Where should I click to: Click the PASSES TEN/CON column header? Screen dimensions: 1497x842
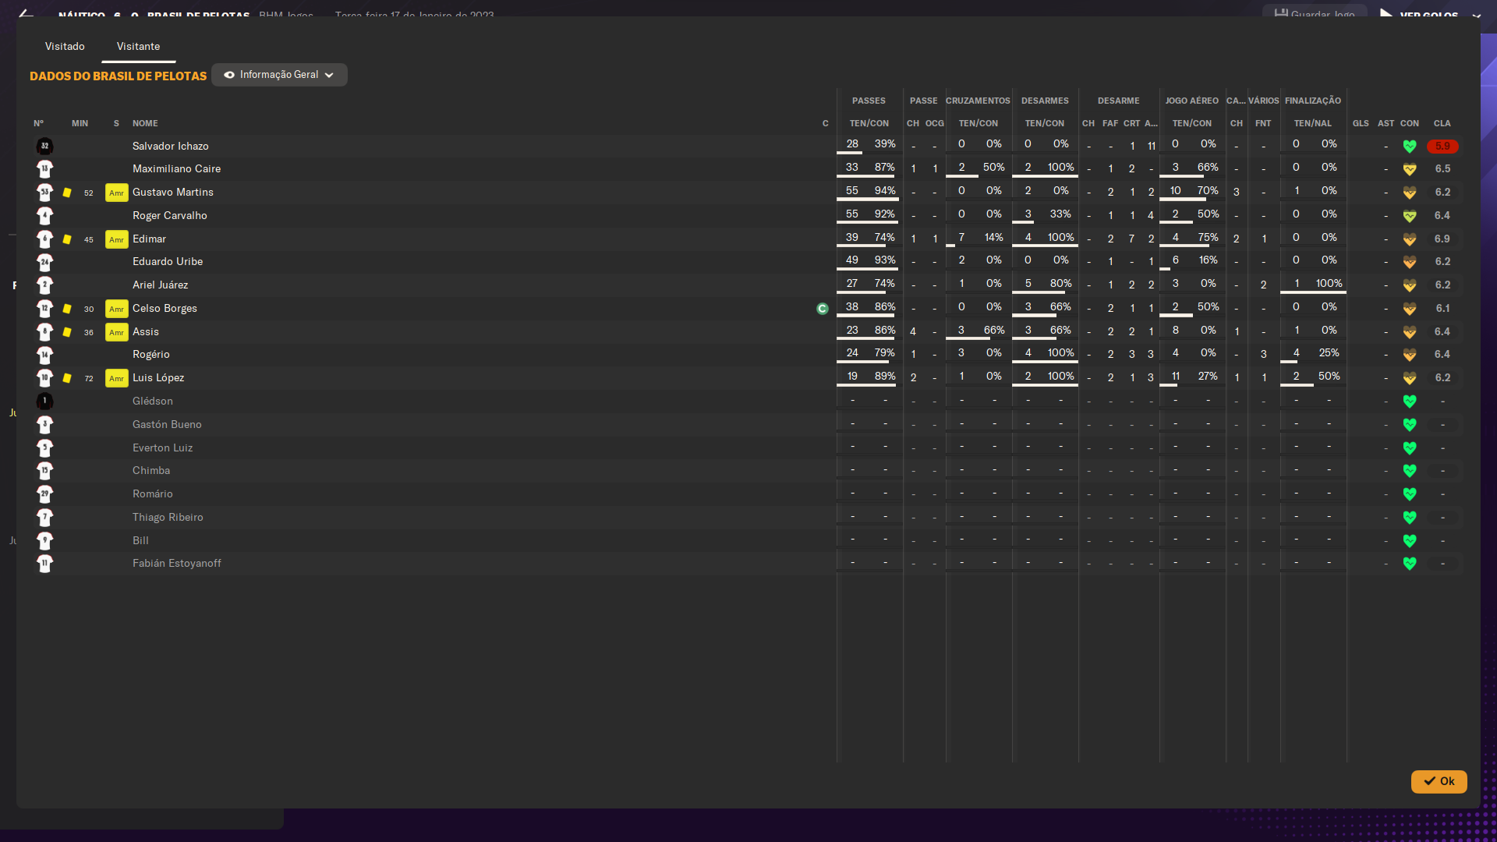pyautogui.click(x=869, y=123)
